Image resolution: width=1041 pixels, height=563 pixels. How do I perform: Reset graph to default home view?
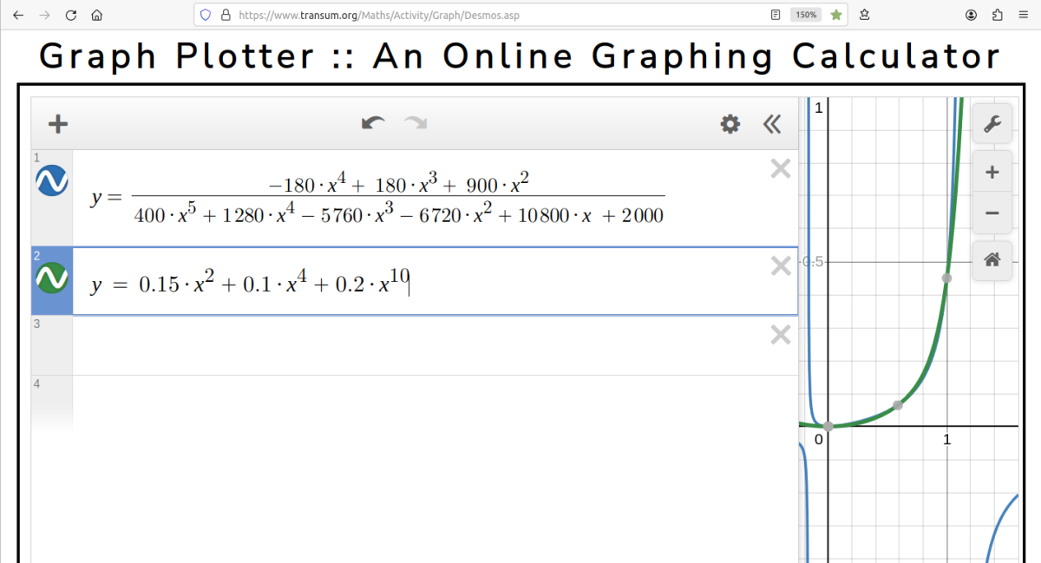click(992, 259)
